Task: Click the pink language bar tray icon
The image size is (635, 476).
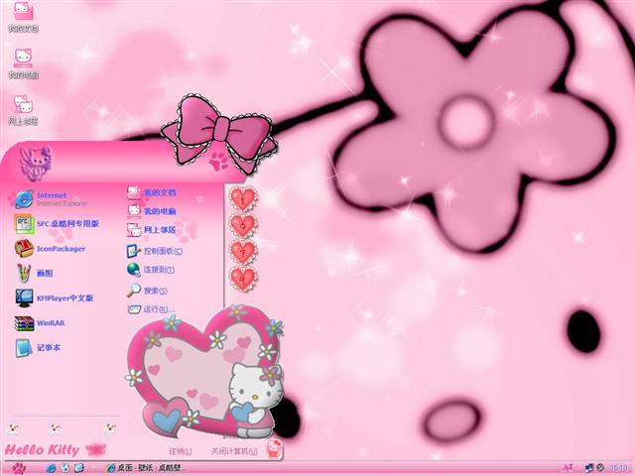Action: 568,468
